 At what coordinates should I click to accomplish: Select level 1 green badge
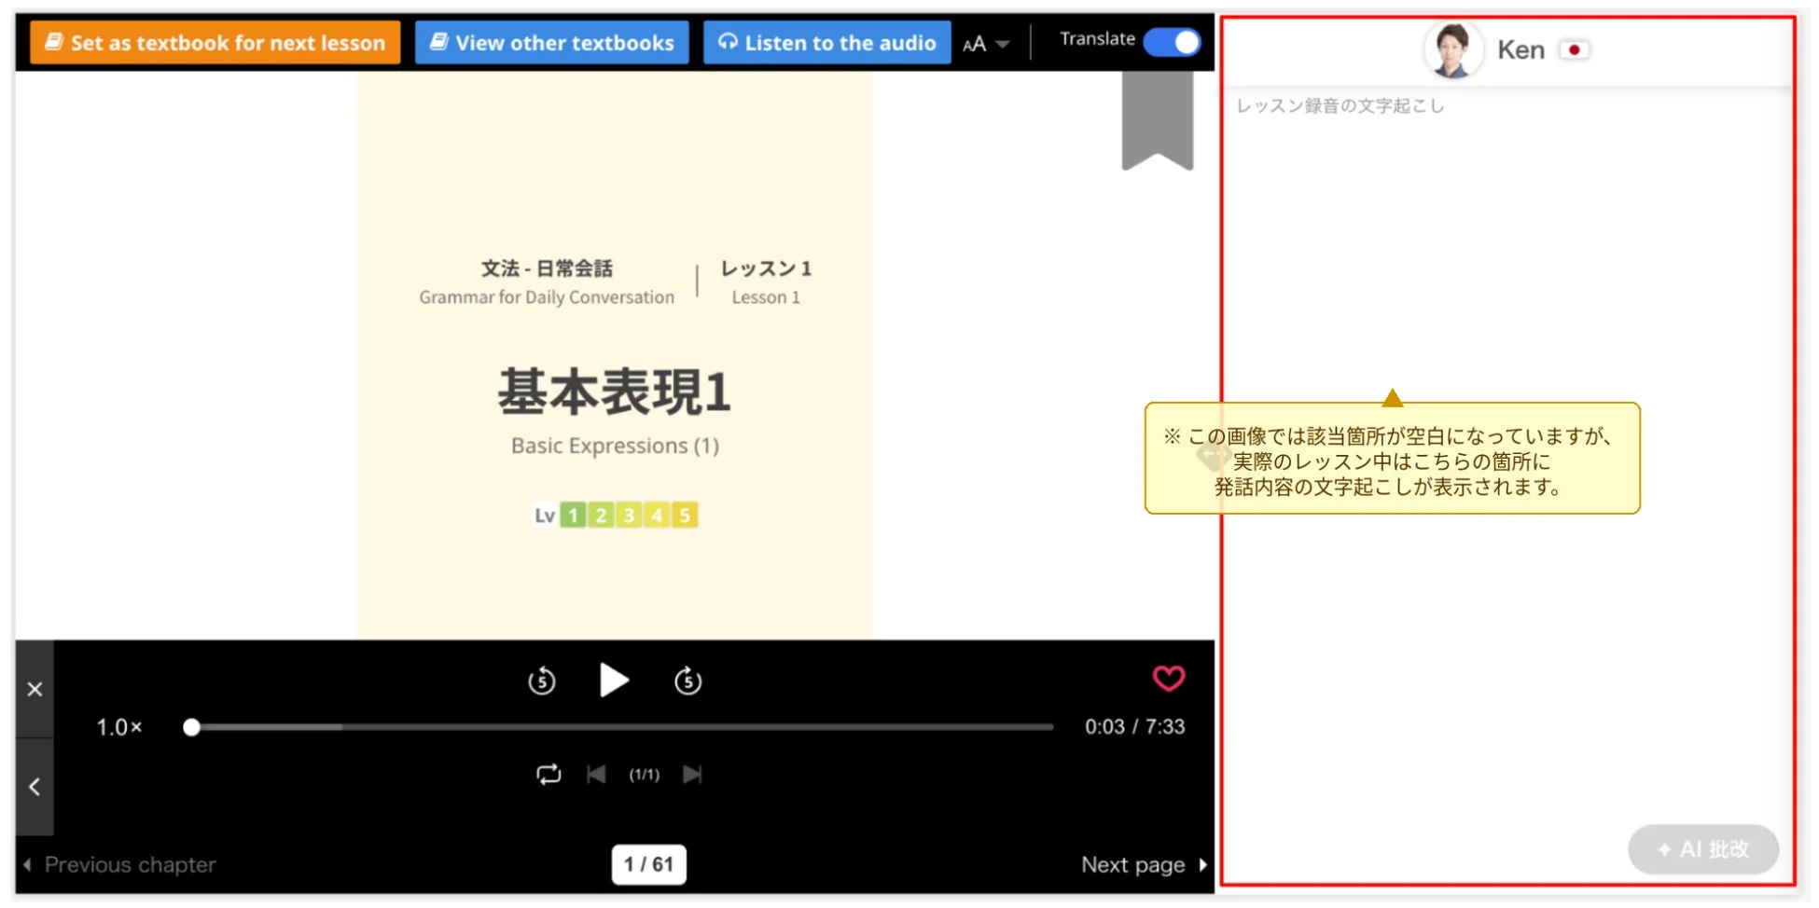[x=573, y=516]
